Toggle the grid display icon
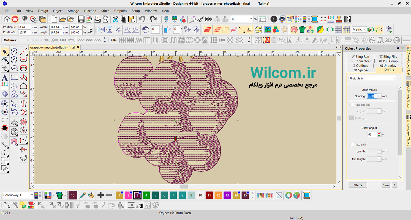The height and width of the screenshot is (220, 411). (338, 29)
